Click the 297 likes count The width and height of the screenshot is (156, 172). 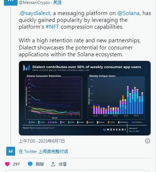coord(16,164)
